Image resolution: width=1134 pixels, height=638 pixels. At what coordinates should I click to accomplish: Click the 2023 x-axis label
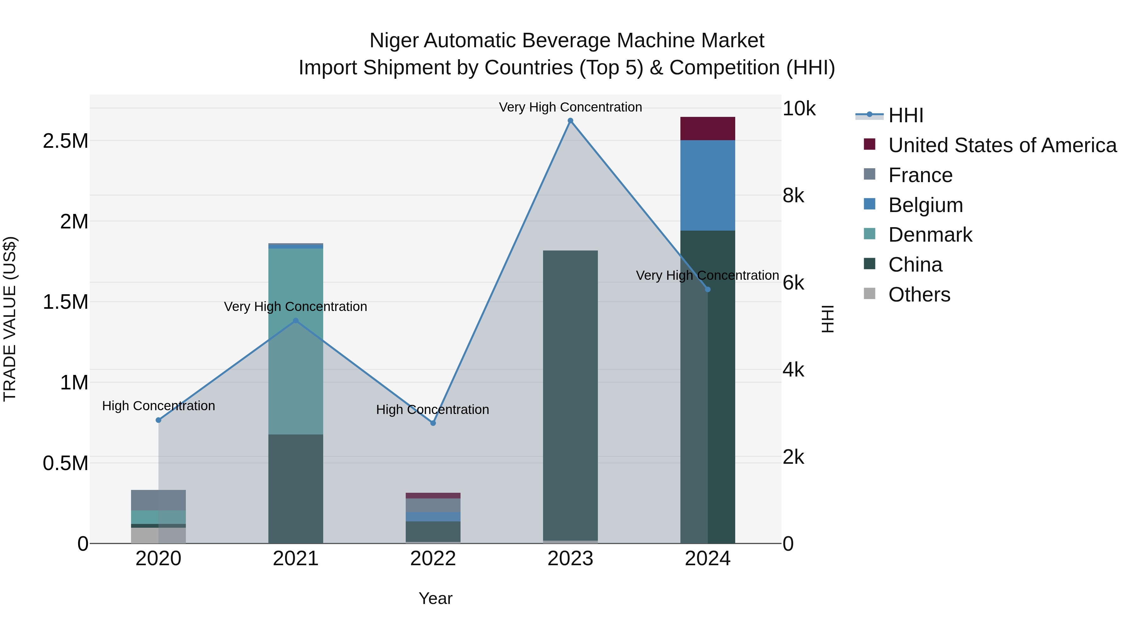coord(570,559)
